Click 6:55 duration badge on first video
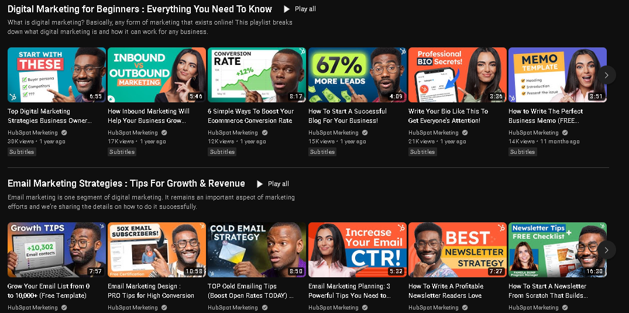629x313 pixels. pyautogui.click(x=95, y=97)
